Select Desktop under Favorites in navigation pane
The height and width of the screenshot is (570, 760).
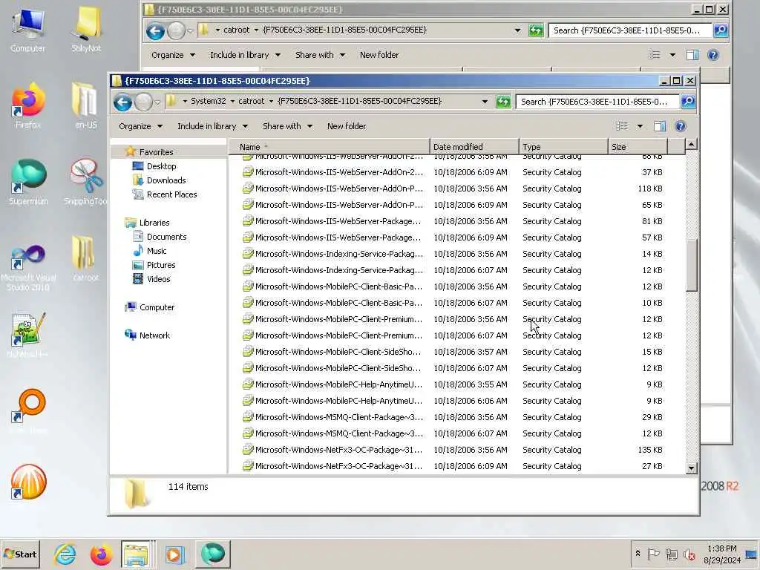pos(161,166)
